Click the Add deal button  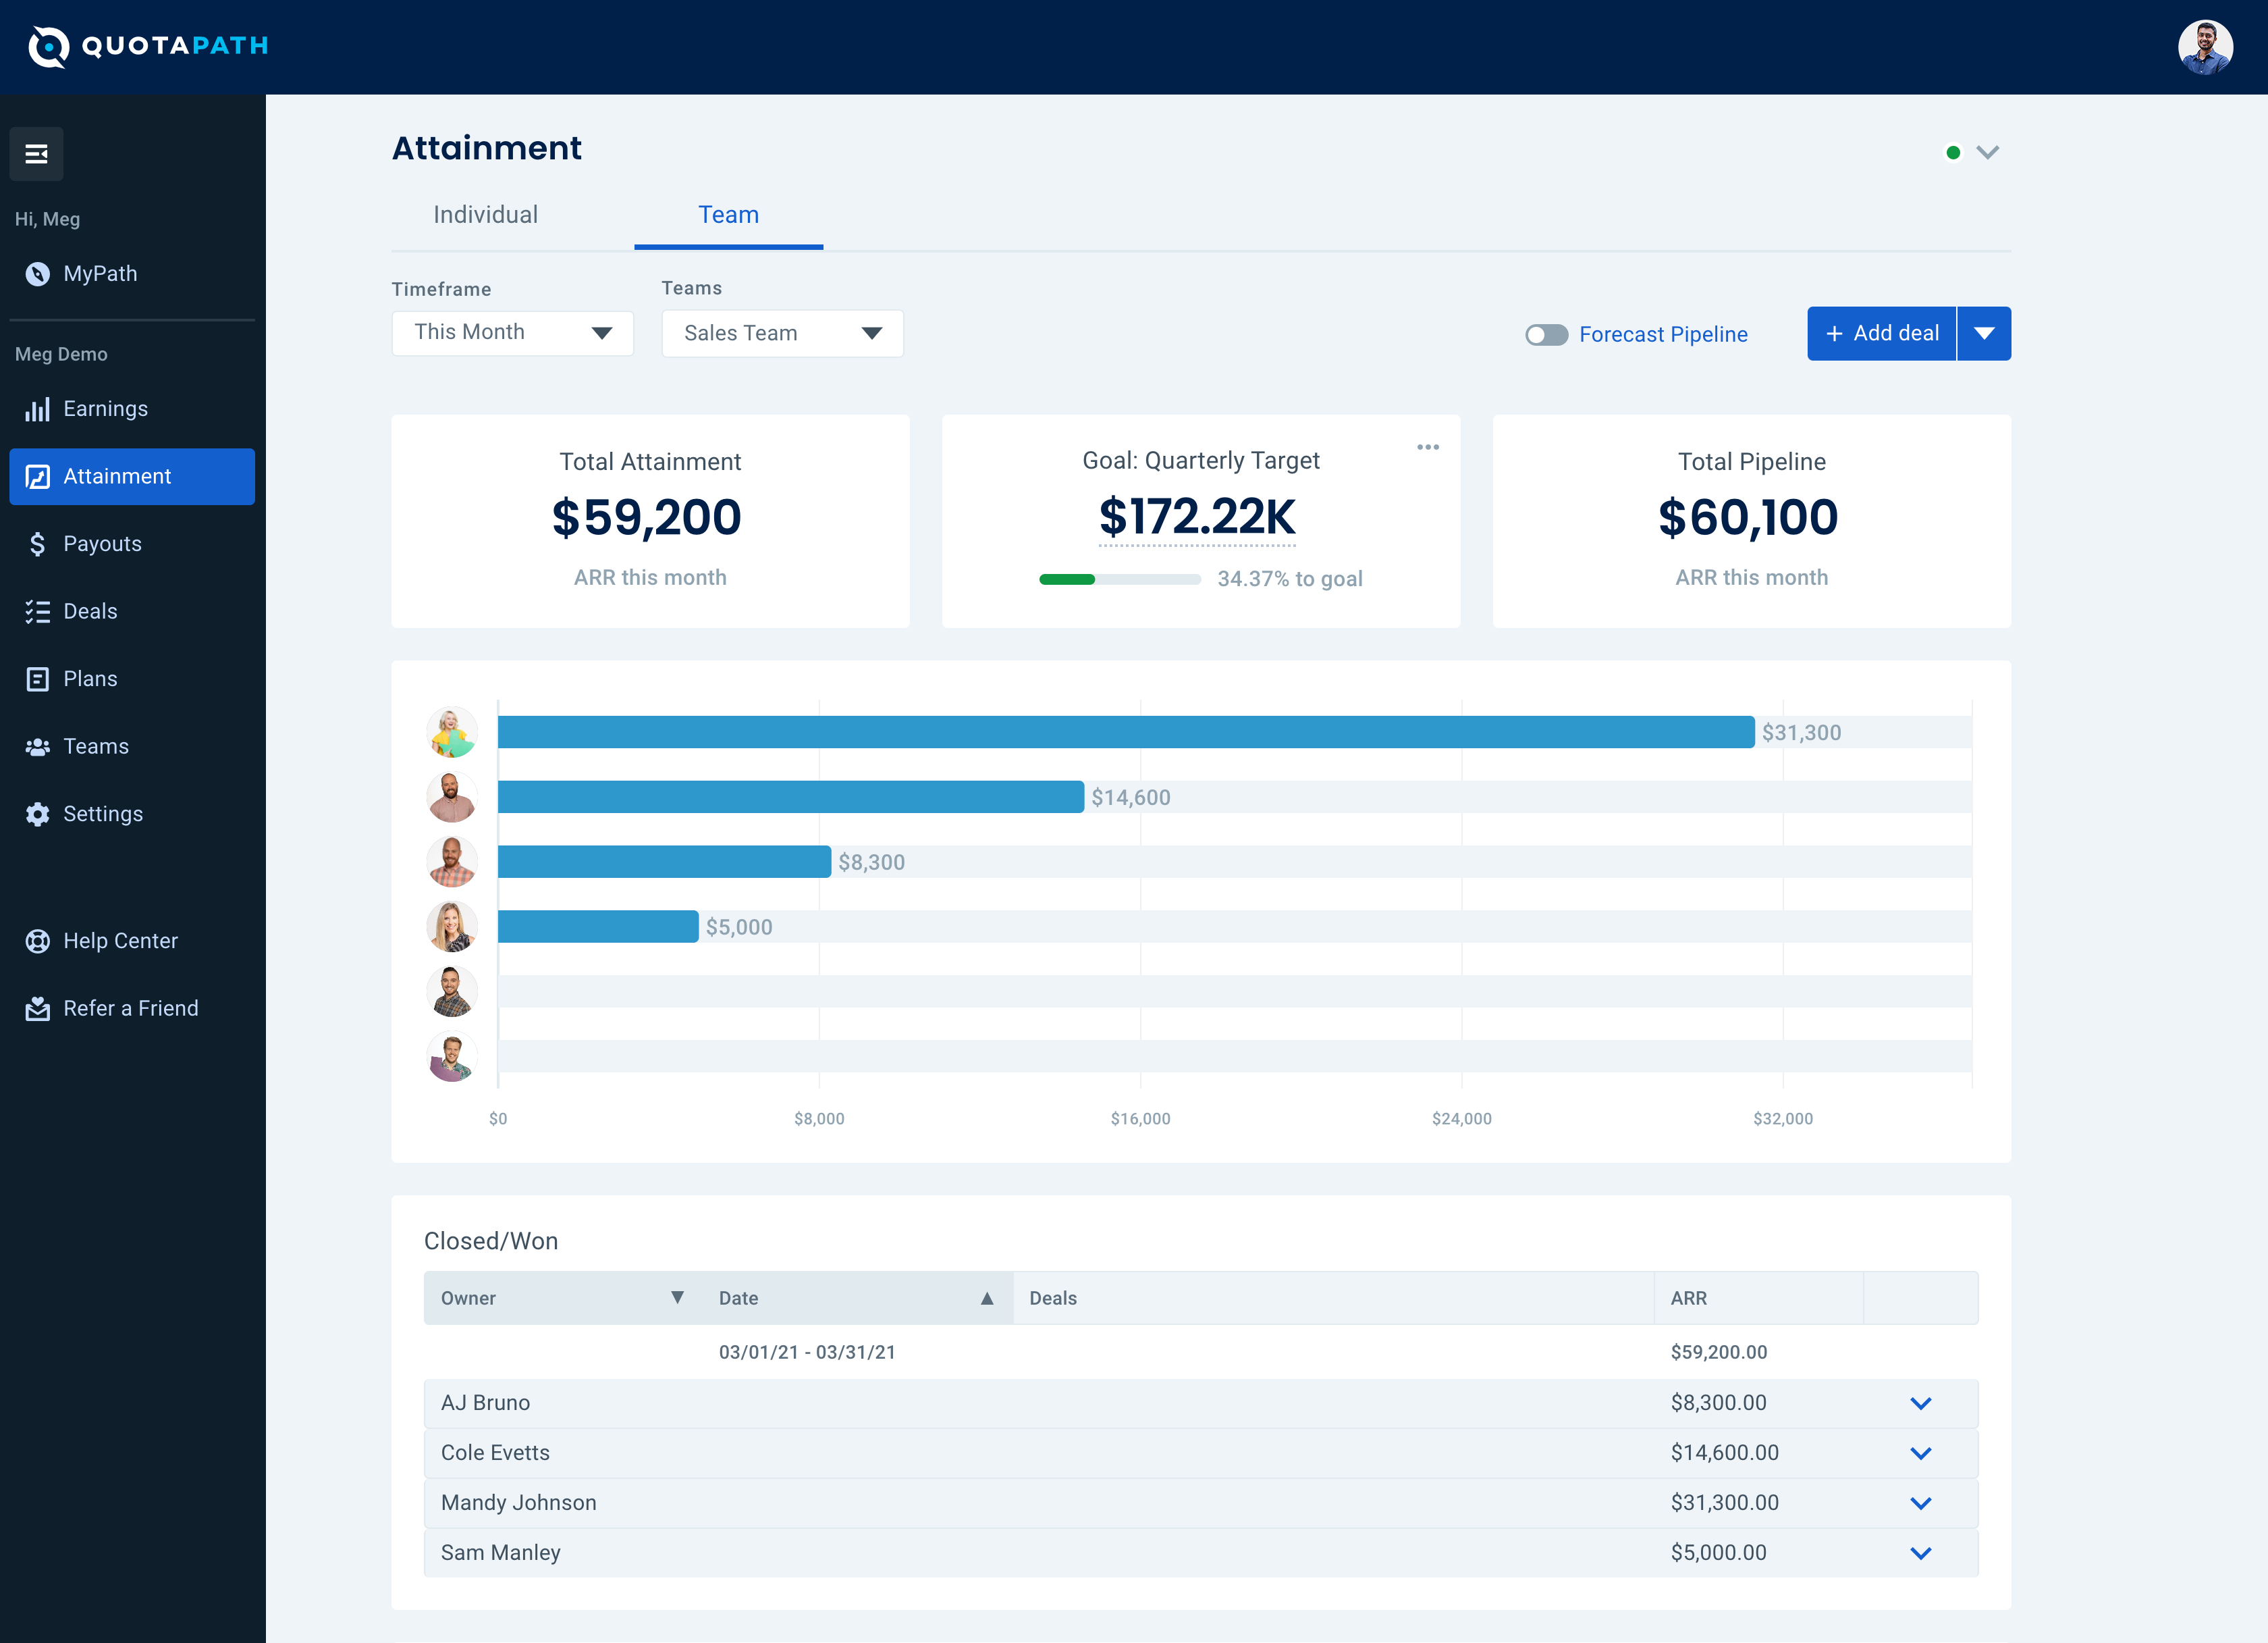[1881, 333]
